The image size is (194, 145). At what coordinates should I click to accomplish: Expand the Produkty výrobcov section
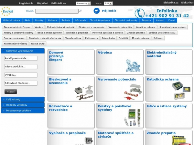23,105
